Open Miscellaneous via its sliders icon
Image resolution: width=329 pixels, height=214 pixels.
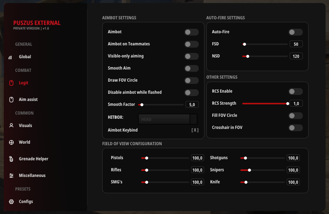click(11, 176)
